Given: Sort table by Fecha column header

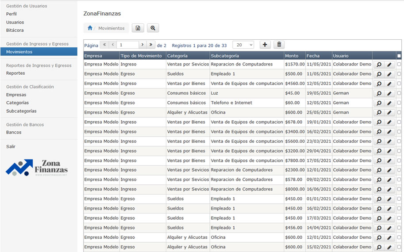Looking at the screenshot, I should coord(313,56).
